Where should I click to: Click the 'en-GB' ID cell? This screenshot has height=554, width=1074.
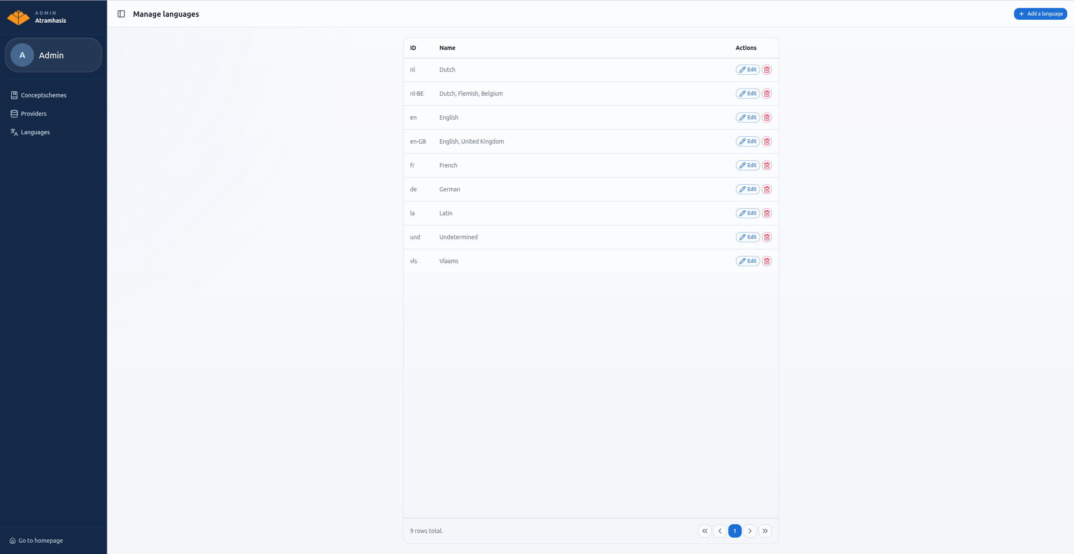coord(418,141)
